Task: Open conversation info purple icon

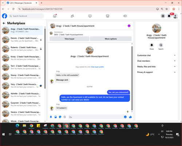Action: [129, 26]
